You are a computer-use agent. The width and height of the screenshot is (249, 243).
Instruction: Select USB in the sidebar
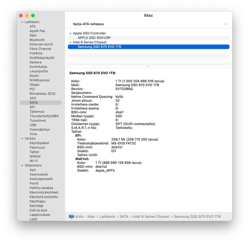(x=33, y=125)
